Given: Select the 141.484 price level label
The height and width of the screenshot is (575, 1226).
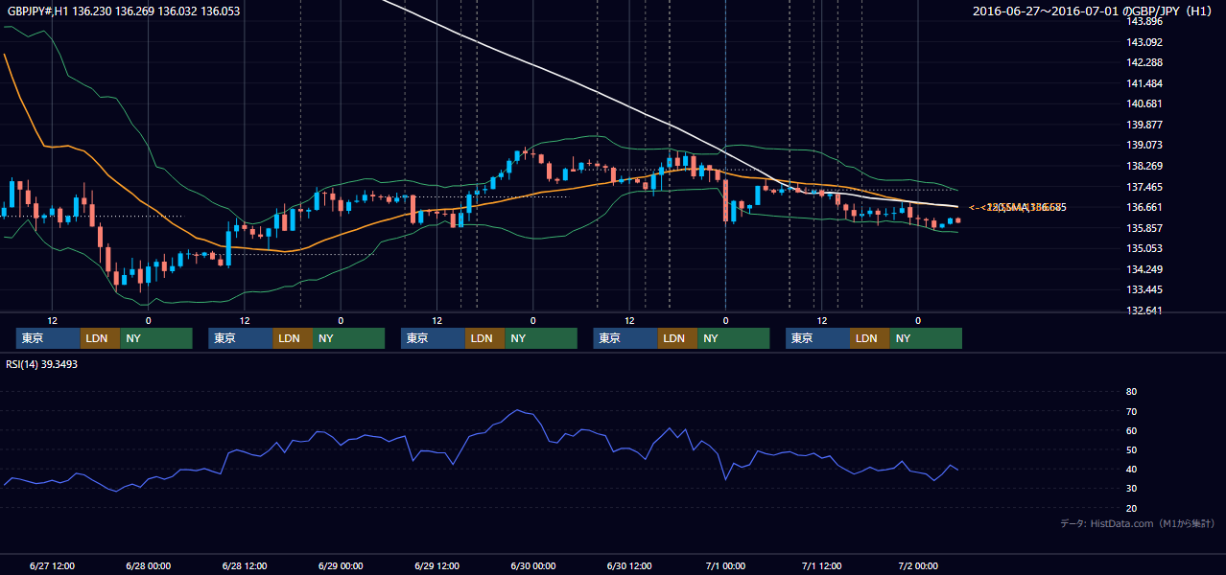Looking at the screenshot, I should [1145, 83].
